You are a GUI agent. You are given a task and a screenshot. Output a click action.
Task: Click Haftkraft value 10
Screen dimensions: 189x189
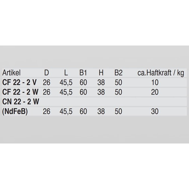(155, 82)
